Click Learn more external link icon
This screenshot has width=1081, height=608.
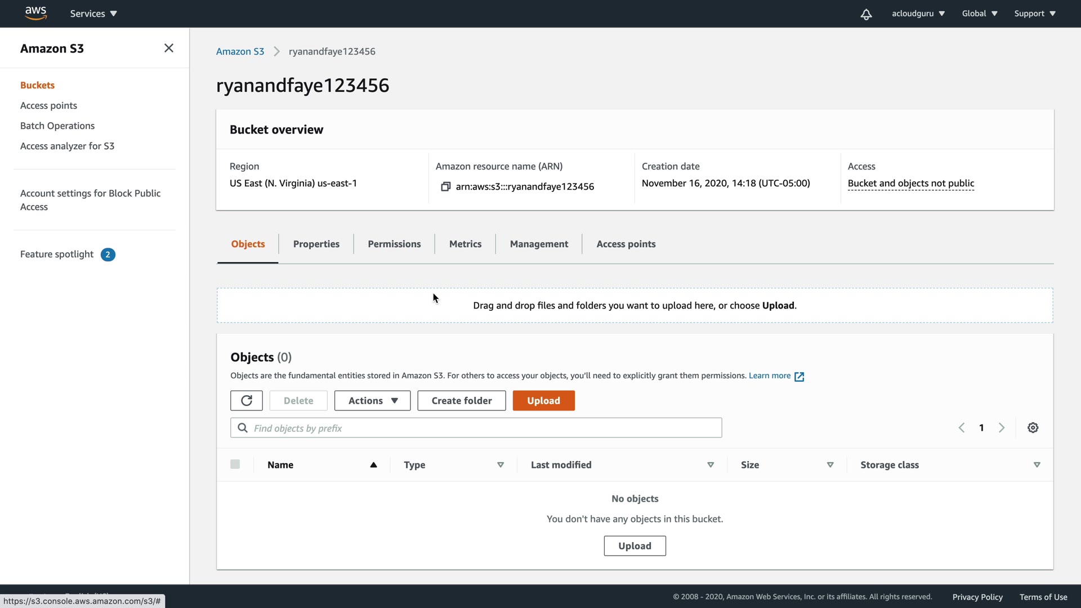799,377
